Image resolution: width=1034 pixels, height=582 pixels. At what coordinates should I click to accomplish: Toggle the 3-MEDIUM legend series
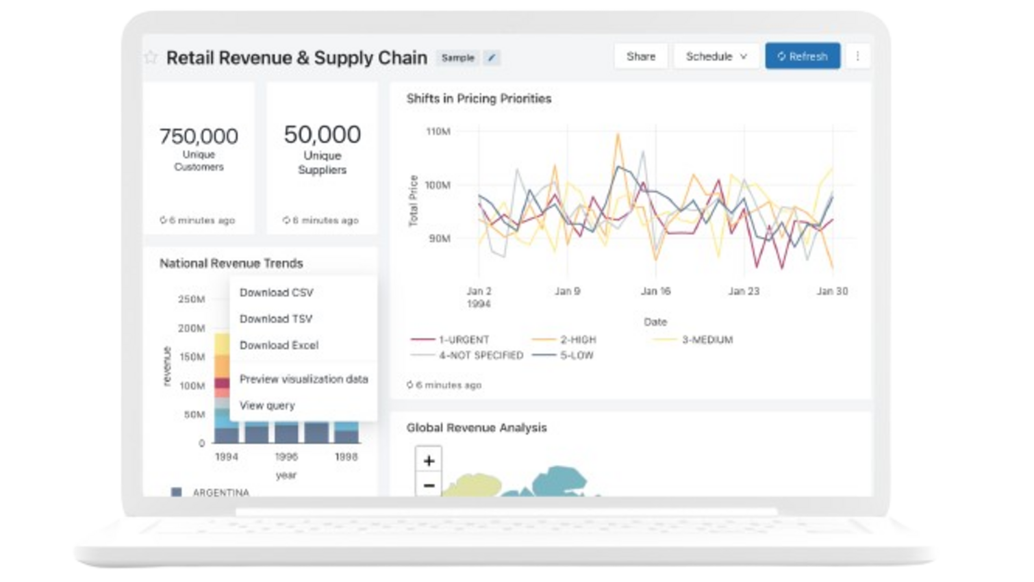[693, 340]
